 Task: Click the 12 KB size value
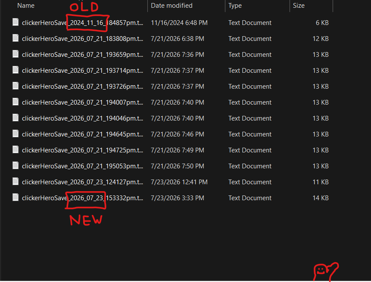pos(321,39)
